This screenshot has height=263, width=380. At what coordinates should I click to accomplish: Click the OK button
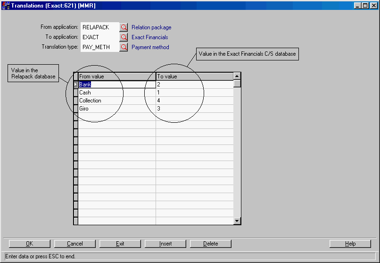click(x=30, y=244)
